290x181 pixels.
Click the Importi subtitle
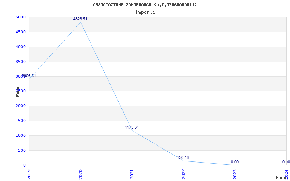[x=145, y=12]
